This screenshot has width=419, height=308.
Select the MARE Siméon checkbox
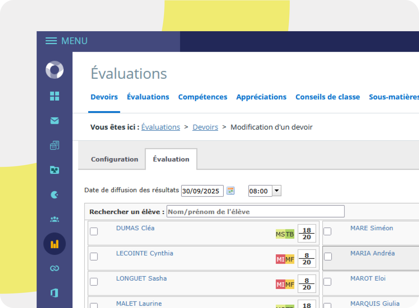coord(328,231)
